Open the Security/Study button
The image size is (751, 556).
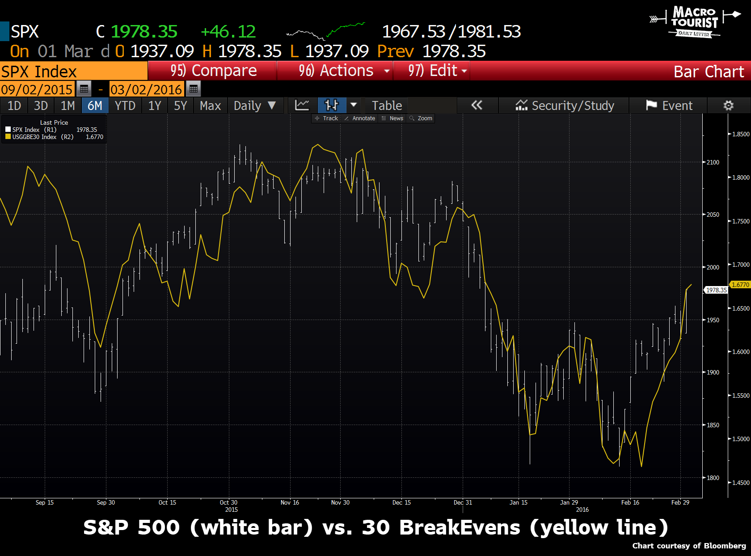565,105
